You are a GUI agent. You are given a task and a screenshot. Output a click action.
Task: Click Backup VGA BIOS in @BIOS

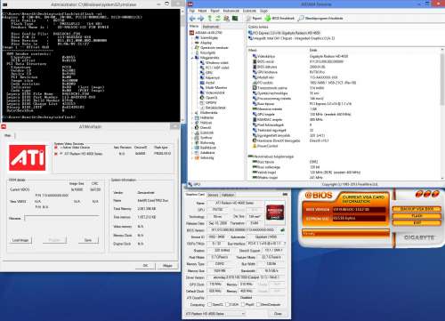click(x=417, y=209)
